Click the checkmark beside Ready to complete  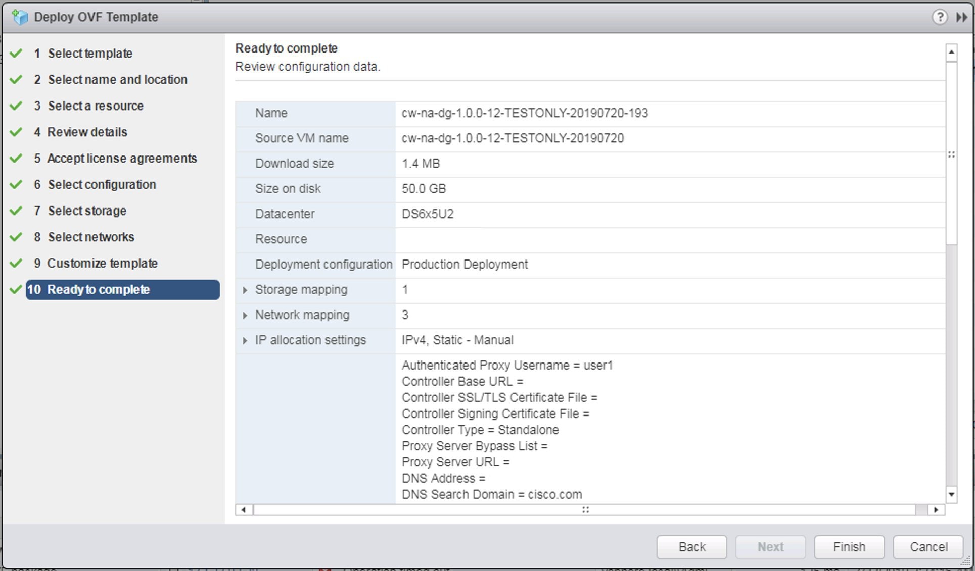tap(16, 289)
